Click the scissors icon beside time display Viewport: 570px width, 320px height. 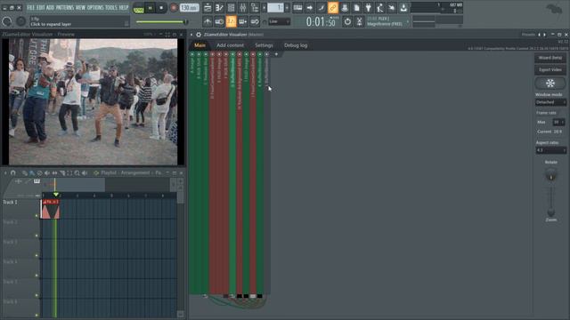point(359,21)
